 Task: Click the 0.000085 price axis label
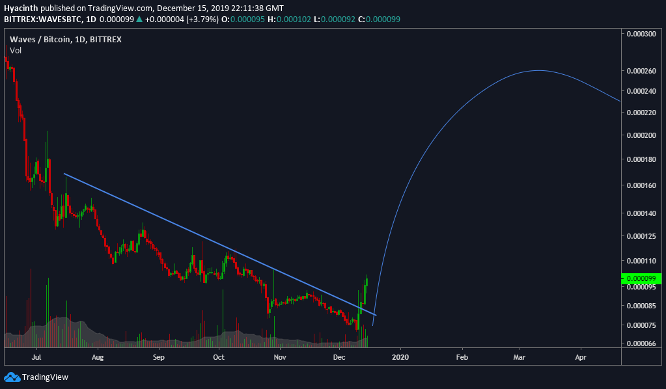[641, 306]
